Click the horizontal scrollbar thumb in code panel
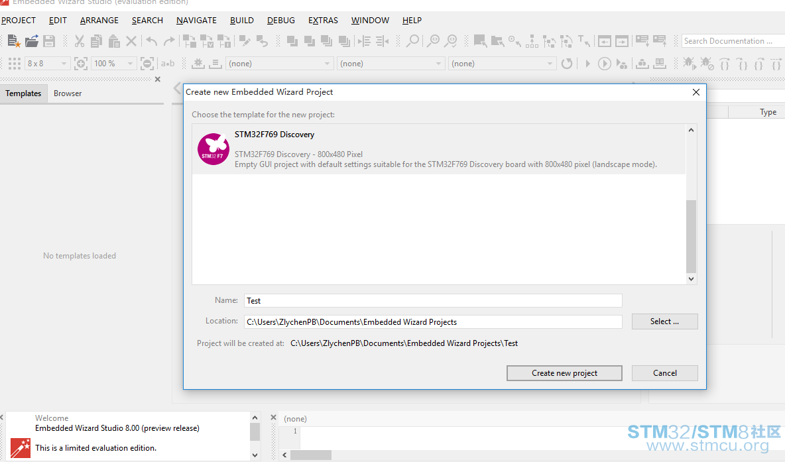The height and width of the screenshot is (462, 785). click(x=311, y=455)
